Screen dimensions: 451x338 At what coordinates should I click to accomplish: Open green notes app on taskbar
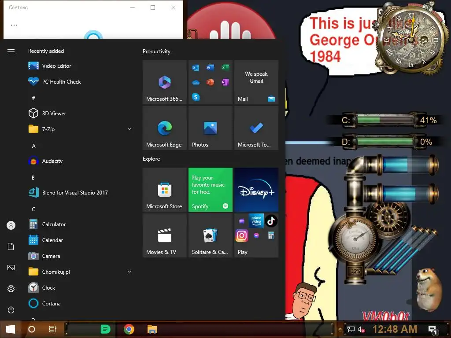[106, 329]
